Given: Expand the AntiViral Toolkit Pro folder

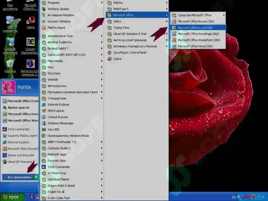Looking at the screenshot, I should [72, 42].
